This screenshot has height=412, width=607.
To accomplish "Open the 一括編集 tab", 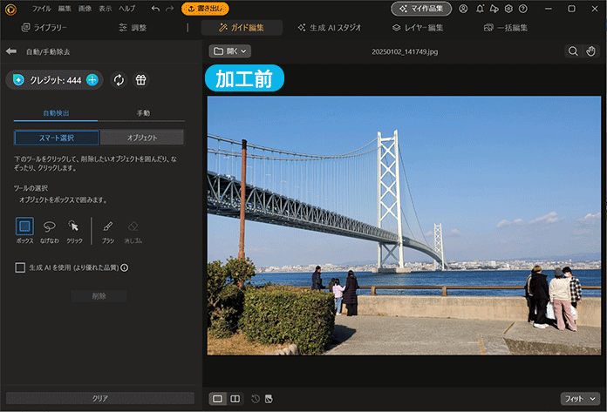I will (506, 28).
